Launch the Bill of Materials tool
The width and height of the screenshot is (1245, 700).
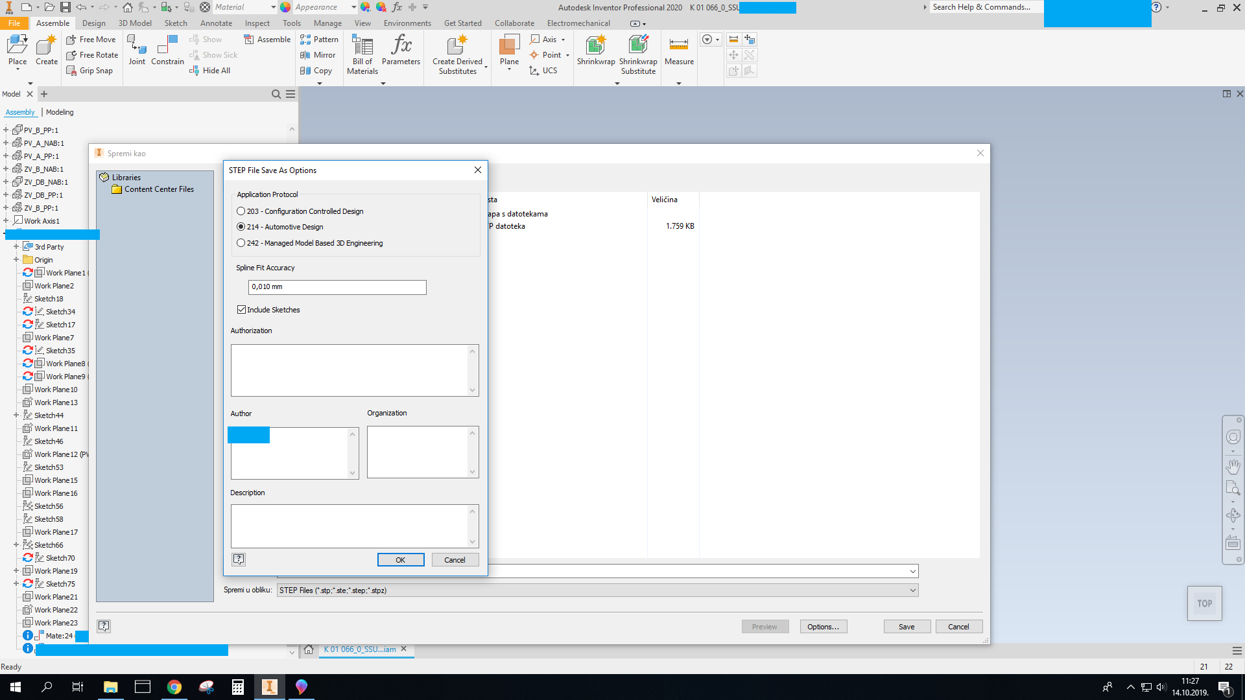coord(361,55)
